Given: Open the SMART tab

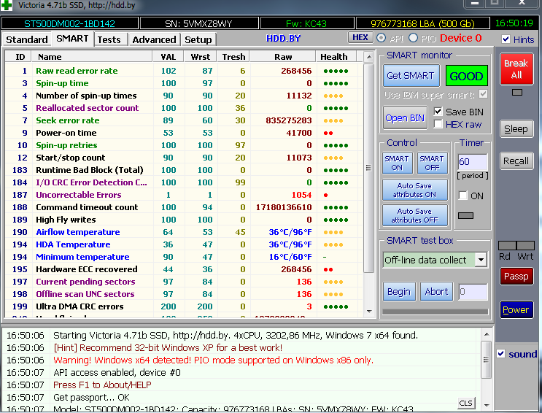Looking at the screenshot, I should [72, 39].
